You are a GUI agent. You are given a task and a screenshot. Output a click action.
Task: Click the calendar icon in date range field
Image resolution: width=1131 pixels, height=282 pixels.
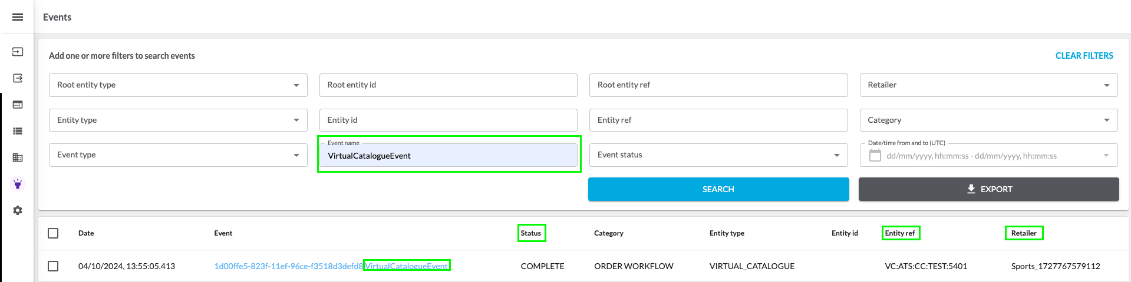pos(875,156)
